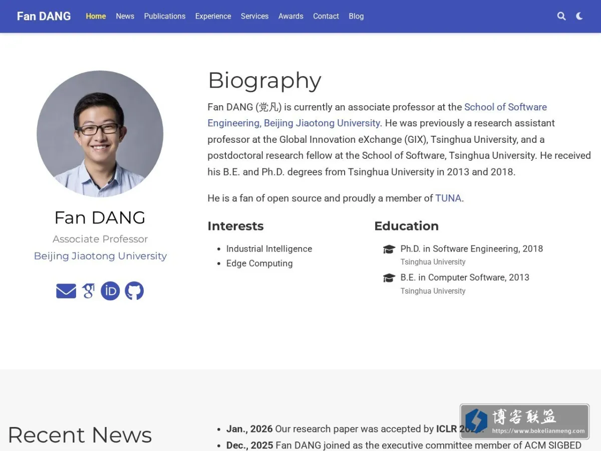Image resolution: width=601 pixels, height=451 pixels.
Task: Open the search icon in navbar
Action: [561, 16]
